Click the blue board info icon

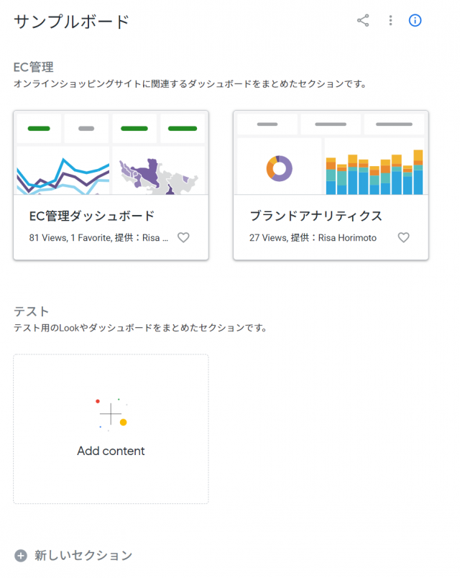tap(415, 21)
